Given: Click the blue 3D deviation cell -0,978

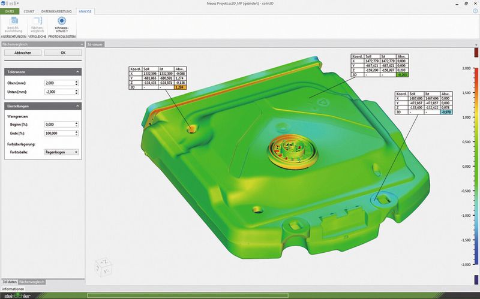Looking at the screenshot, I should point(446,112).
